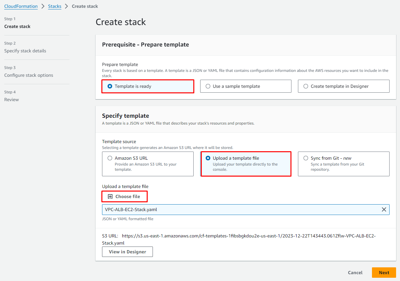Go to Step 3 Configure stack options
Viewport: 400px width, 281px height.
coord(29,75)
